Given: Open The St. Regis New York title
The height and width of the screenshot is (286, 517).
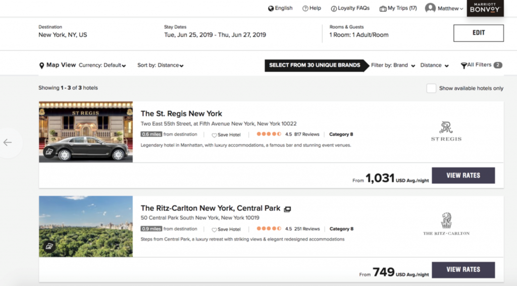Looking at the screenshot, I should 181,113.
